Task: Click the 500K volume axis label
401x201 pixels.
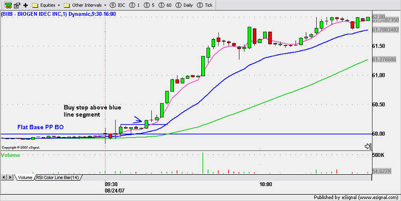Action: (x=378, y=155)
